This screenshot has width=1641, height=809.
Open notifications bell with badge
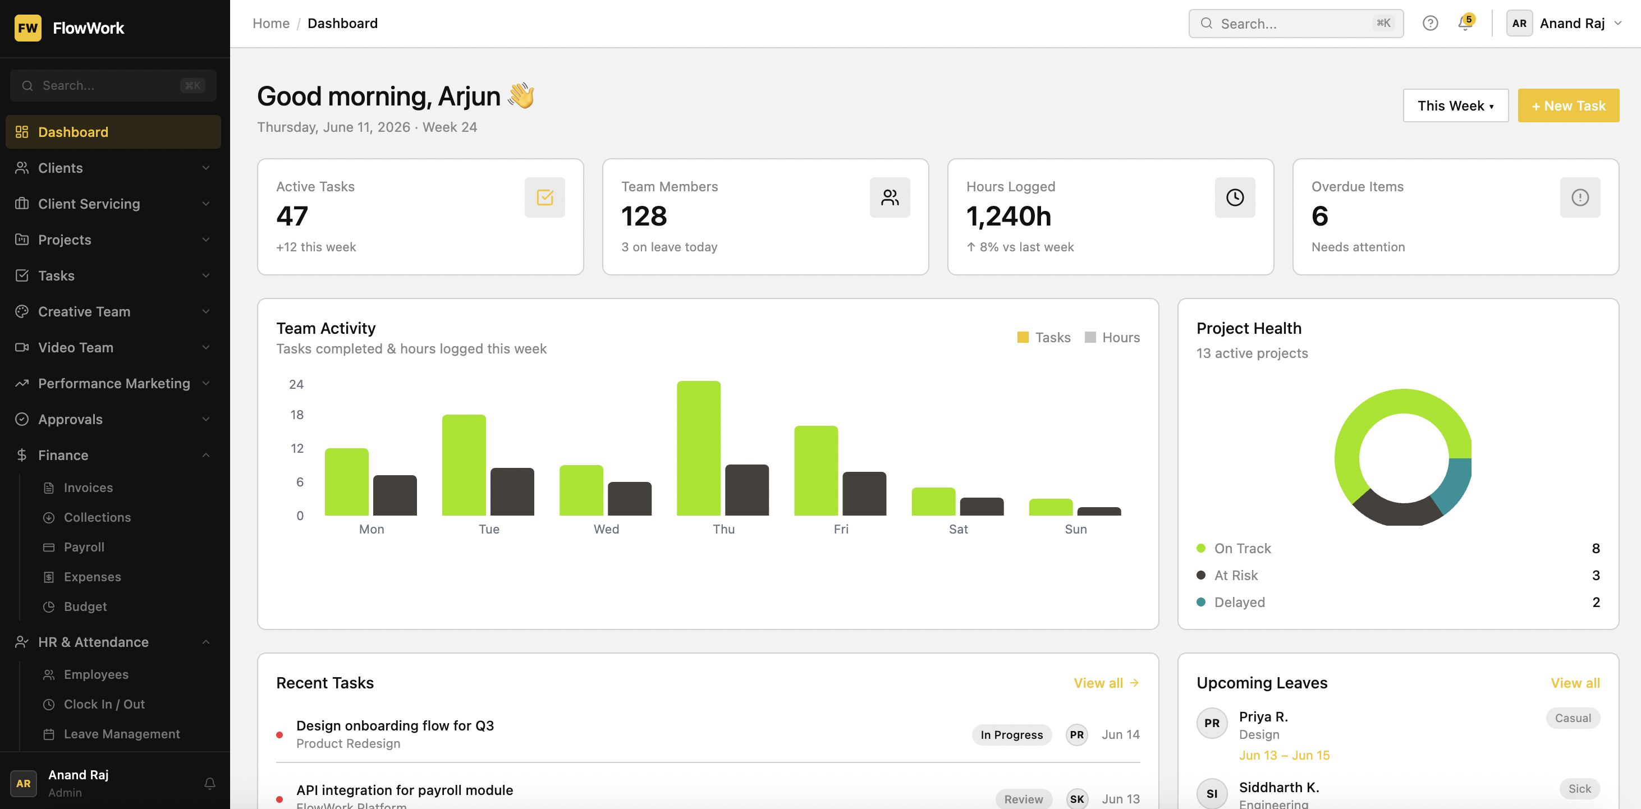tap(1465, 23)
